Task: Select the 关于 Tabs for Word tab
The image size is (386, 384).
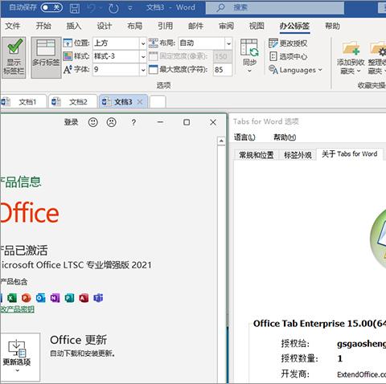Action: click(x=350, y=154)
